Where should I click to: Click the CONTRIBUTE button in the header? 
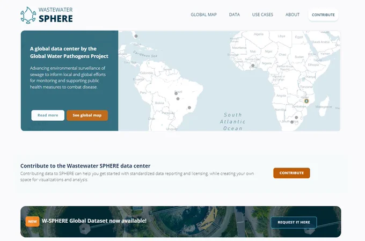coord(323,14)
